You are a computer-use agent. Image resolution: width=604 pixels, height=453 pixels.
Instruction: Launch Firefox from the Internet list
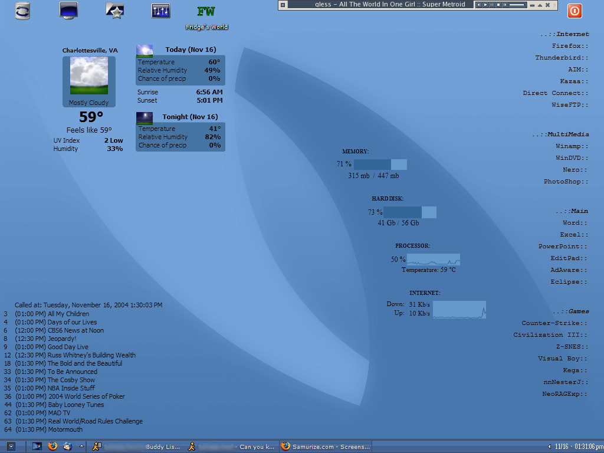(570, 46)
